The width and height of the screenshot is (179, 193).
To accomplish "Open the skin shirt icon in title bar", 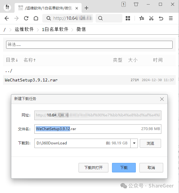I will [136, 4].
